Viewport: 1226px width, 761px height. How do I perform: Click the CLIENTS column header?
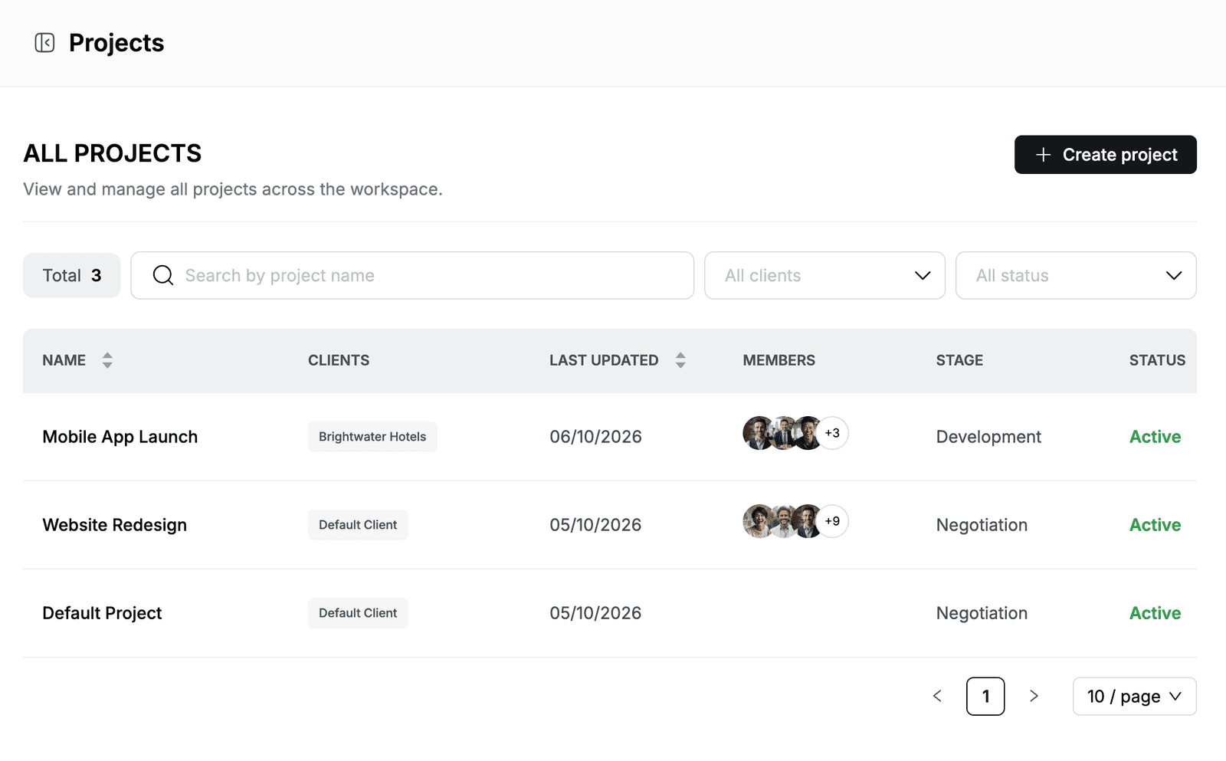pyautogui.click(x=339, y=360)
